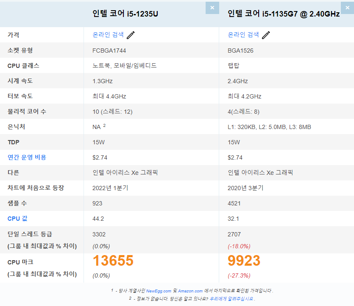Open 온라인 검색 link for i5-1135G7
This screenshot has height=306, width=354.
243,34
